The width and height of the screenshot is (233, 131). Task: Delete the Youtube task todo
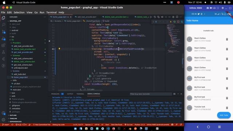[x=227, y=108]
